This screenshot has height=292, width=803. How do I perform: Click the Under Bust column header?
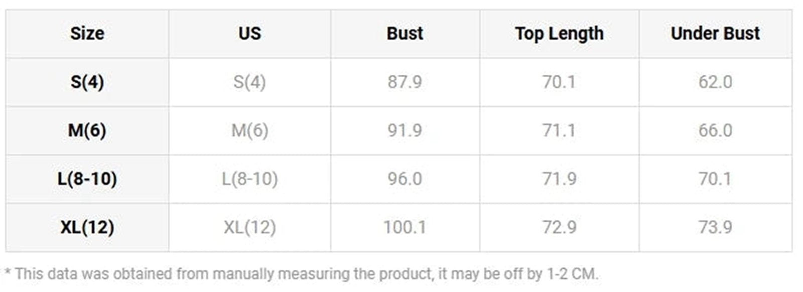point(715,34)
